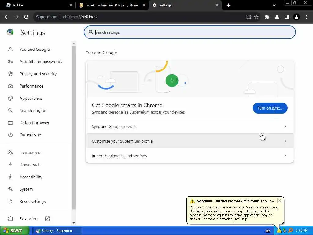Open the Privacy and security section
Image resolution: width=313 pixels, height=235 pixels.
pos(38,74)
